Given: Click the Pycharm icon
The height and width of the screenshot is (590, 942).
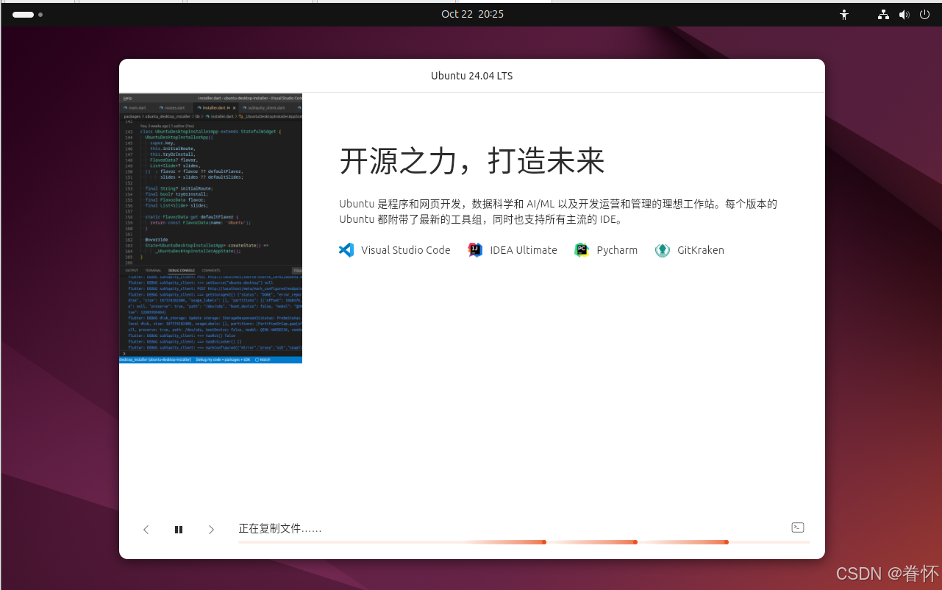Looking at the screenshot, I should point(582,250).
